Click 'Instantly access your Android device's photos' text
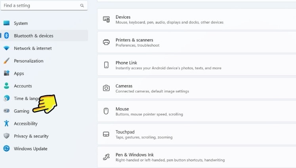 pos(168,68)
